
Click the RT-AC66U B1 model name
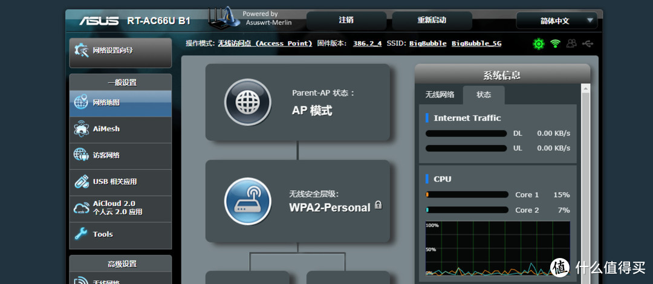pyautogui.click(x=158, y=21)
